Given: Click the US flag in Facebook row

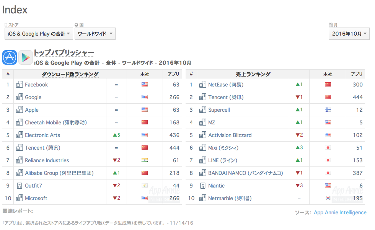Looking at the screenshot, I should coord(145,85).
